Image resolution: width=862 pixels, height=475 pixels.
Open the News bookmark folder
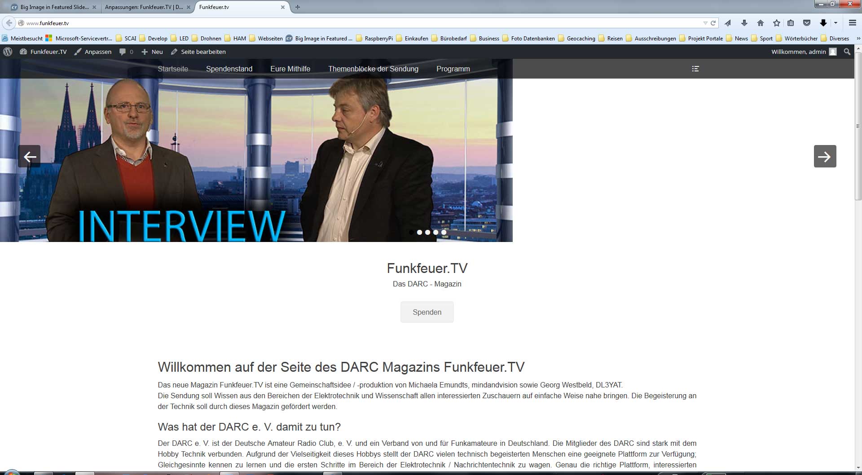[x=737, y=39]
